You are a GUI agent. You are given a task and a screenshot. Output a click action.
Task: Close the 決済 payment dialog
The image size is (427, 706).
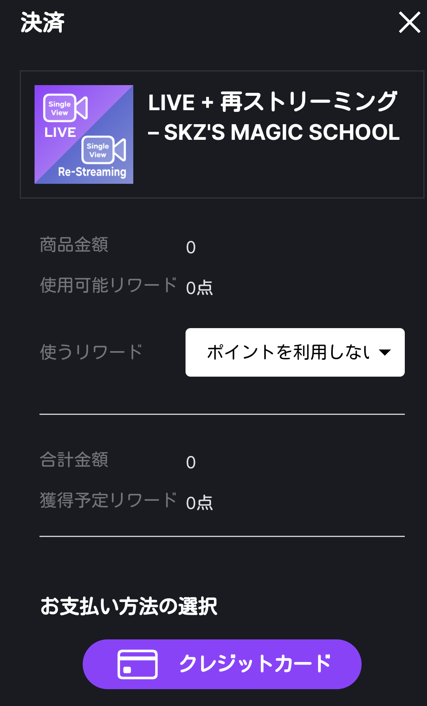(x=409, y=22)
